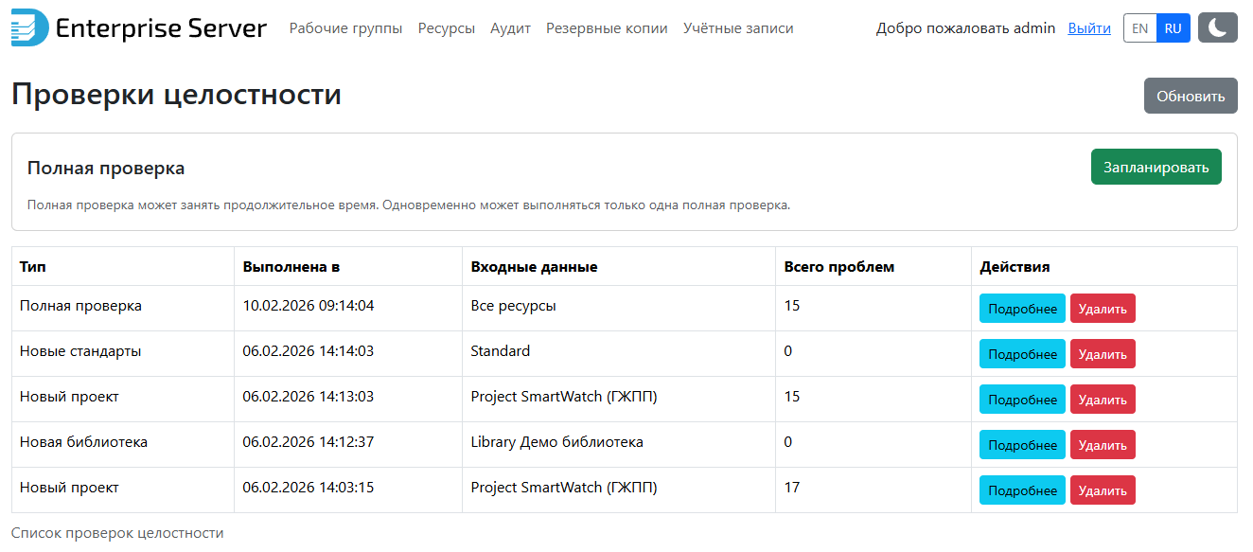Select the RU language option
This screenshot has height=552, width=1253.
click(1174, 28)
